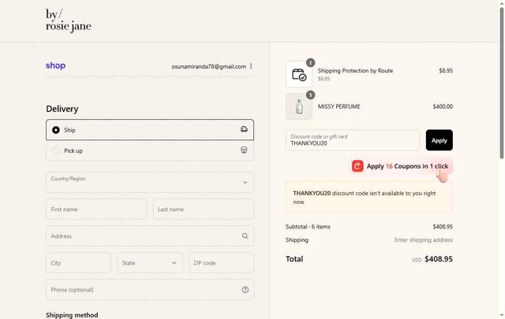The width and height of the screenshot is (505, 319).
Task: Focus the discount code field
Action: [x=353, y=140]
